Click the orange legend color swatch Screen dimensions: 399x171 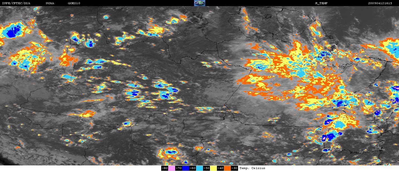pos(227,168)
